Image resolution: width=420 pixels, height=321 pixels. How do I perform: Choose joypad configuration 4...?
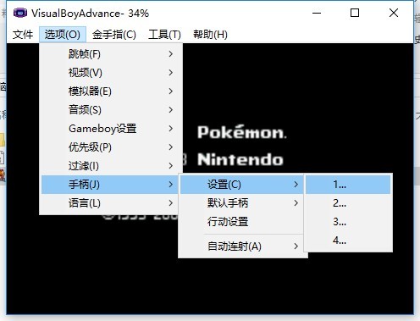pos(348,241)
